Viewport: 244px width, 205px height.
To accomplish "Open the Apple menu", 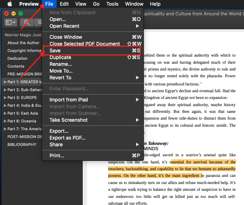I will coord(10,4).
